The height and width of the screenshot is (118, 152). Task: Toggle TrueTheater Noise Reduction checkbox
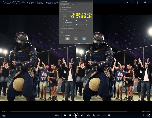click(62, 29)
